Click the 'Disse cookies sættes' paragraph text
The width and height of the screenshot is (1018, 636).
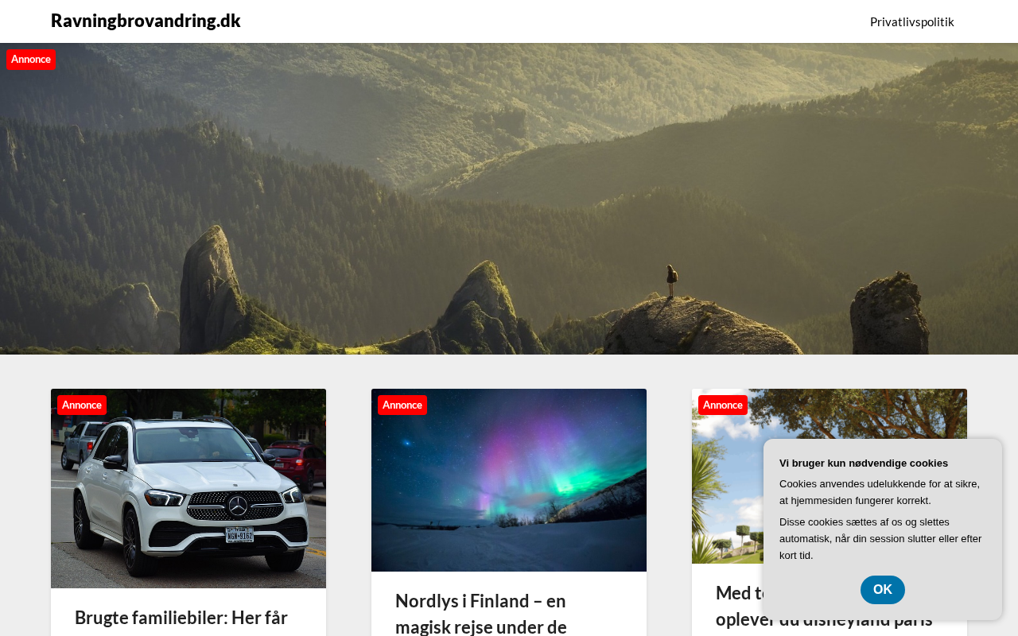pos(880,539)
